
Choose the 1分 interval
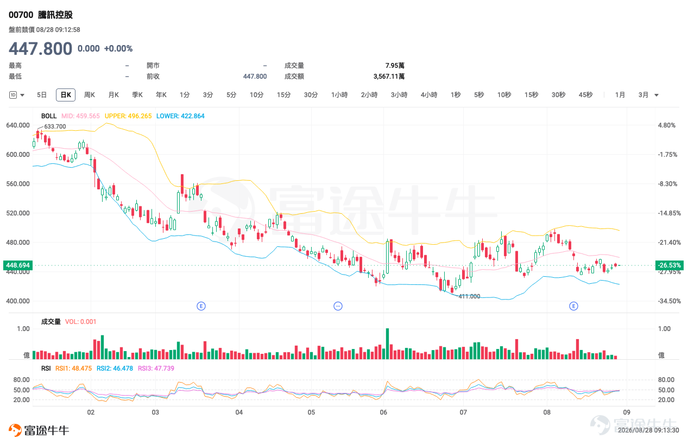[x=185, y=95]
